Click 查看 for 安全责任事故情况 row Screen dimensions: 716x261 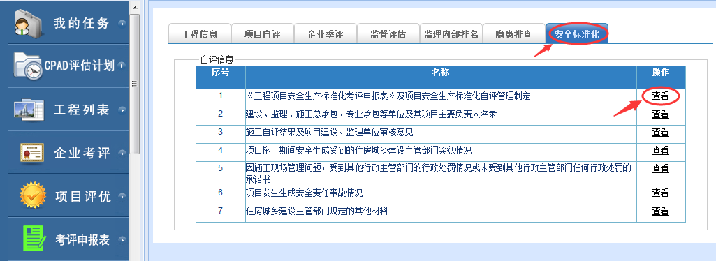click(660, 193)
